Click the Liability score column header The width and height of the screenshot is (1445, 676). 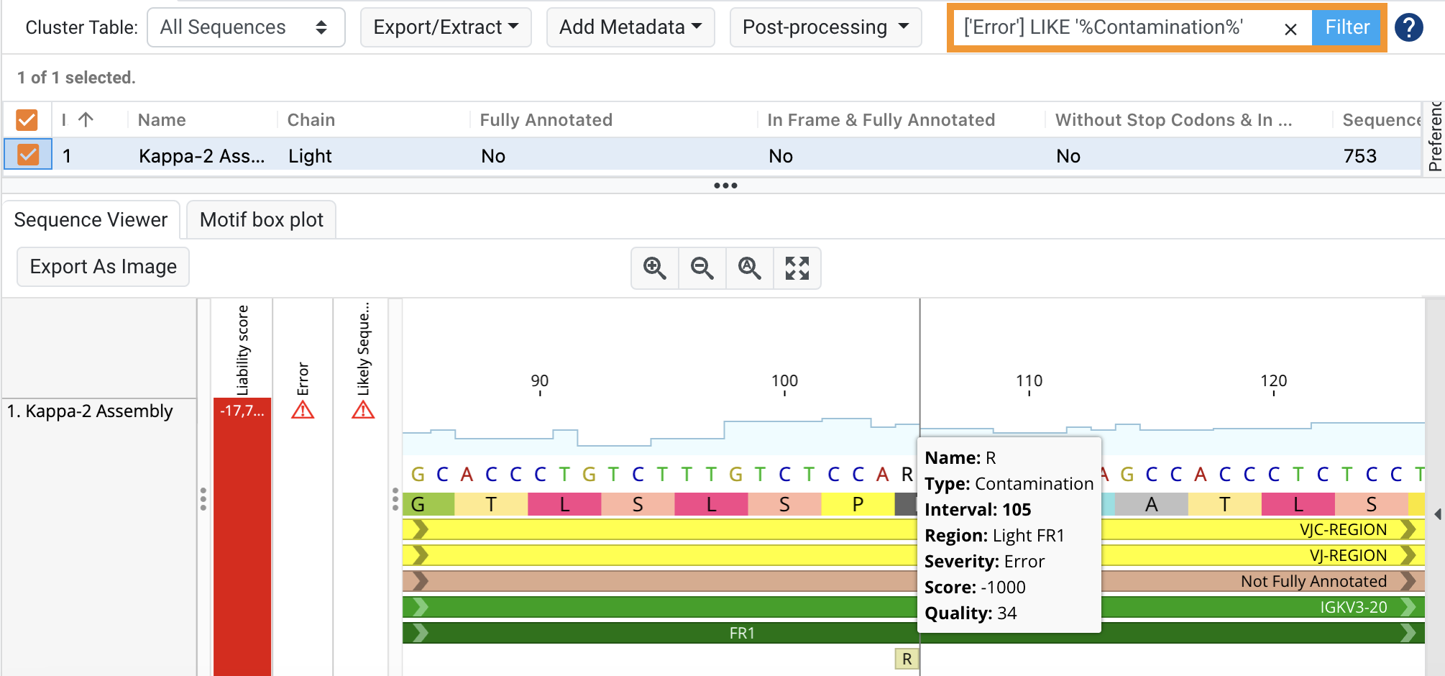pyautogui.click(x=242, y=350)
